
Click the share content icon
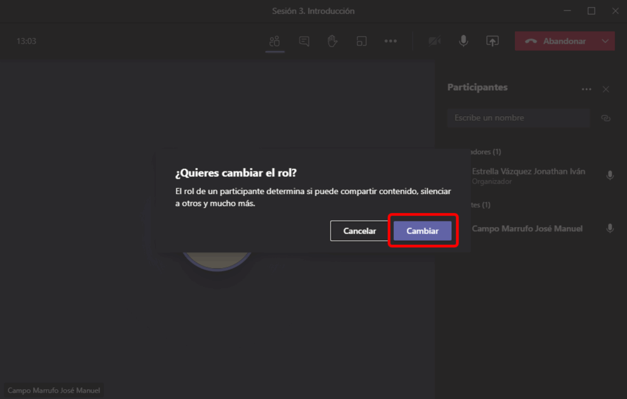492,41
